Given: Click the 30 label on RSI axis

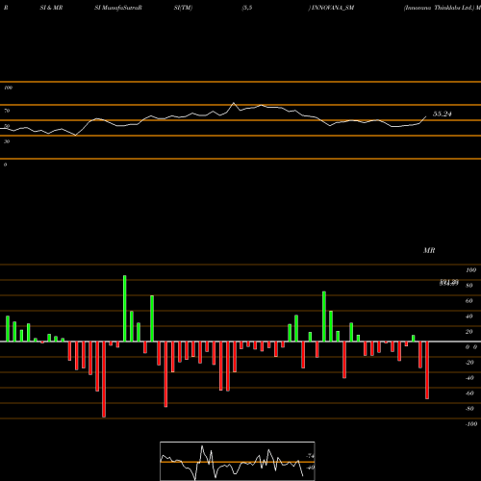Looking at the screenshot, I should (x=7, y=141).
